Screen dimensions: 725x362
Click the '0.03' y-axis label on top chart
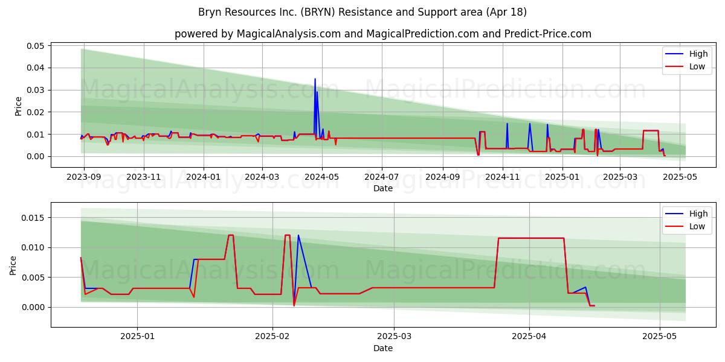pos(36,90)
